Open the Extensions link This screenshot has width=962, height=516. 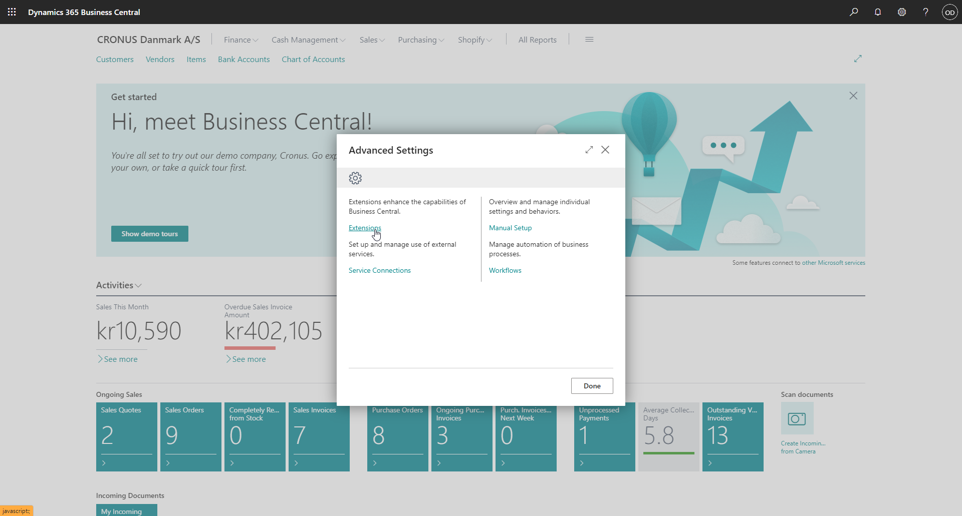point(365,228)
